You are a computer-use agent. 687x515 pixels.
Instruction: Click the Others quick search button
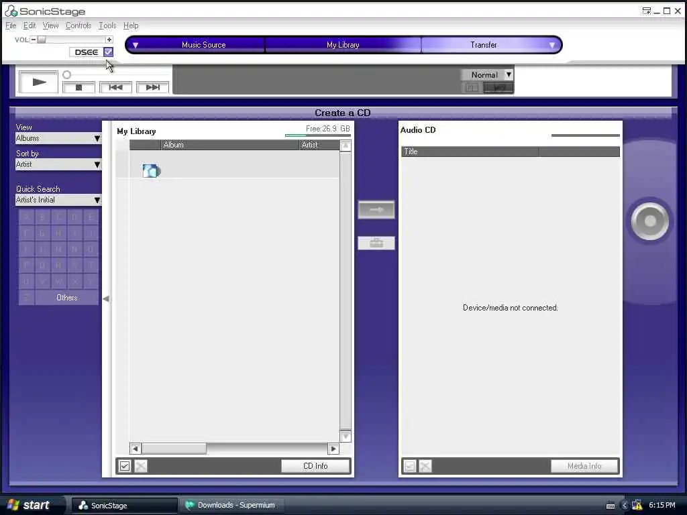(x=67, y=298)
